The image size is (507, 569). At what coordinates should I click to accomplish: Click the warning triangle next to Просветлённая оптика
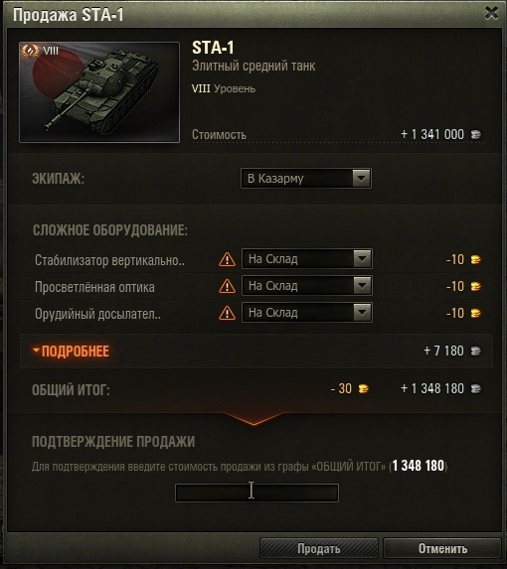(x=227, y=286)
